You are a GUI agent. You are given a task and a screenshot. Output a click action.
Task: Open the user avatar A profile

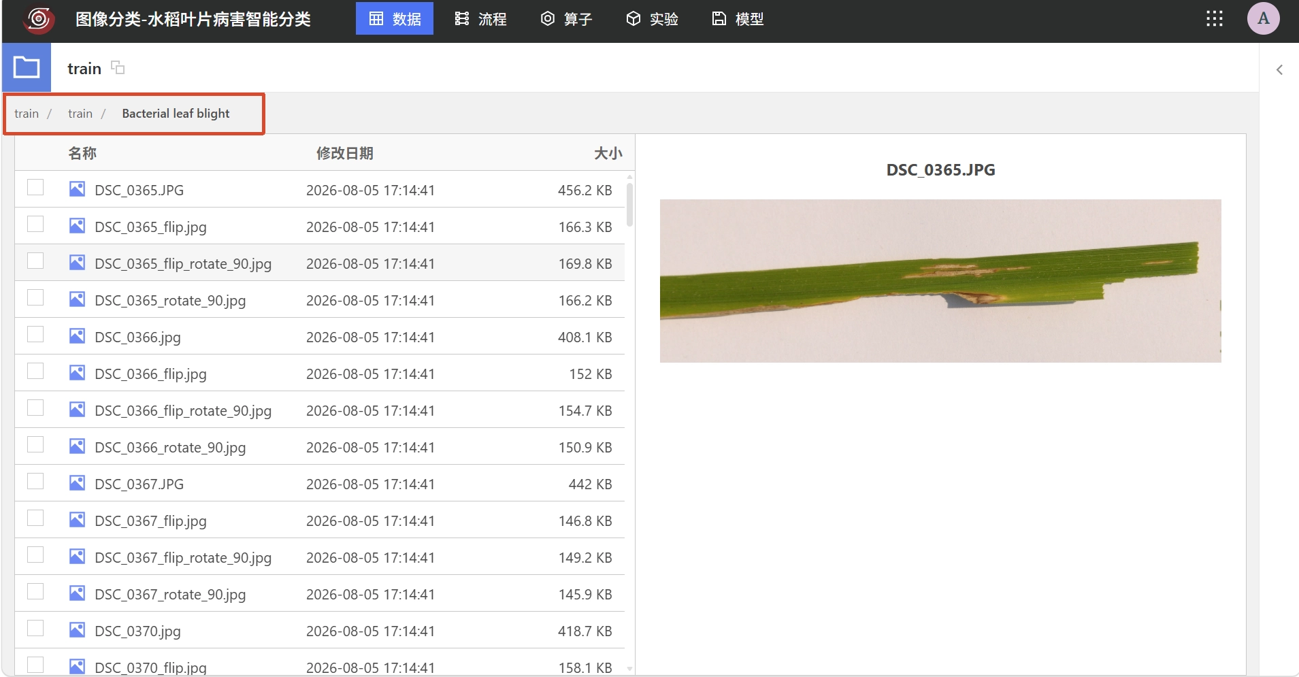1263,18
